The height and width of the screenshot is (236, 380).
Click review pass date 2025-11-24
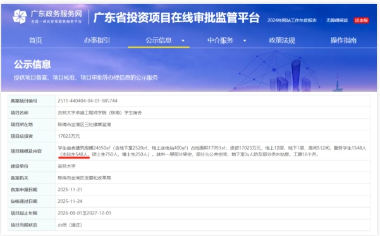tap(70, 201)
